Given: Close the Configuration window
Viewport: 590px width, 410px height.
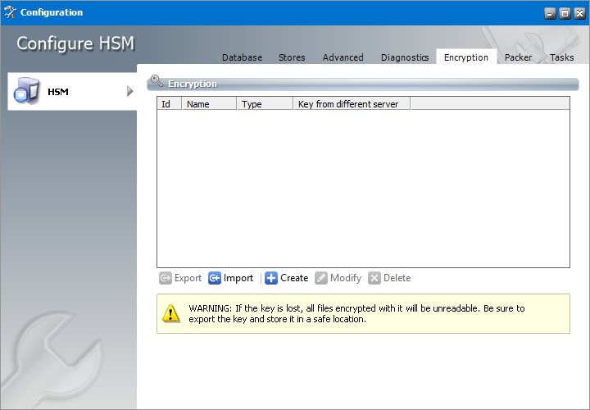Looking at the screenshot, I should (x=580, y=14).
